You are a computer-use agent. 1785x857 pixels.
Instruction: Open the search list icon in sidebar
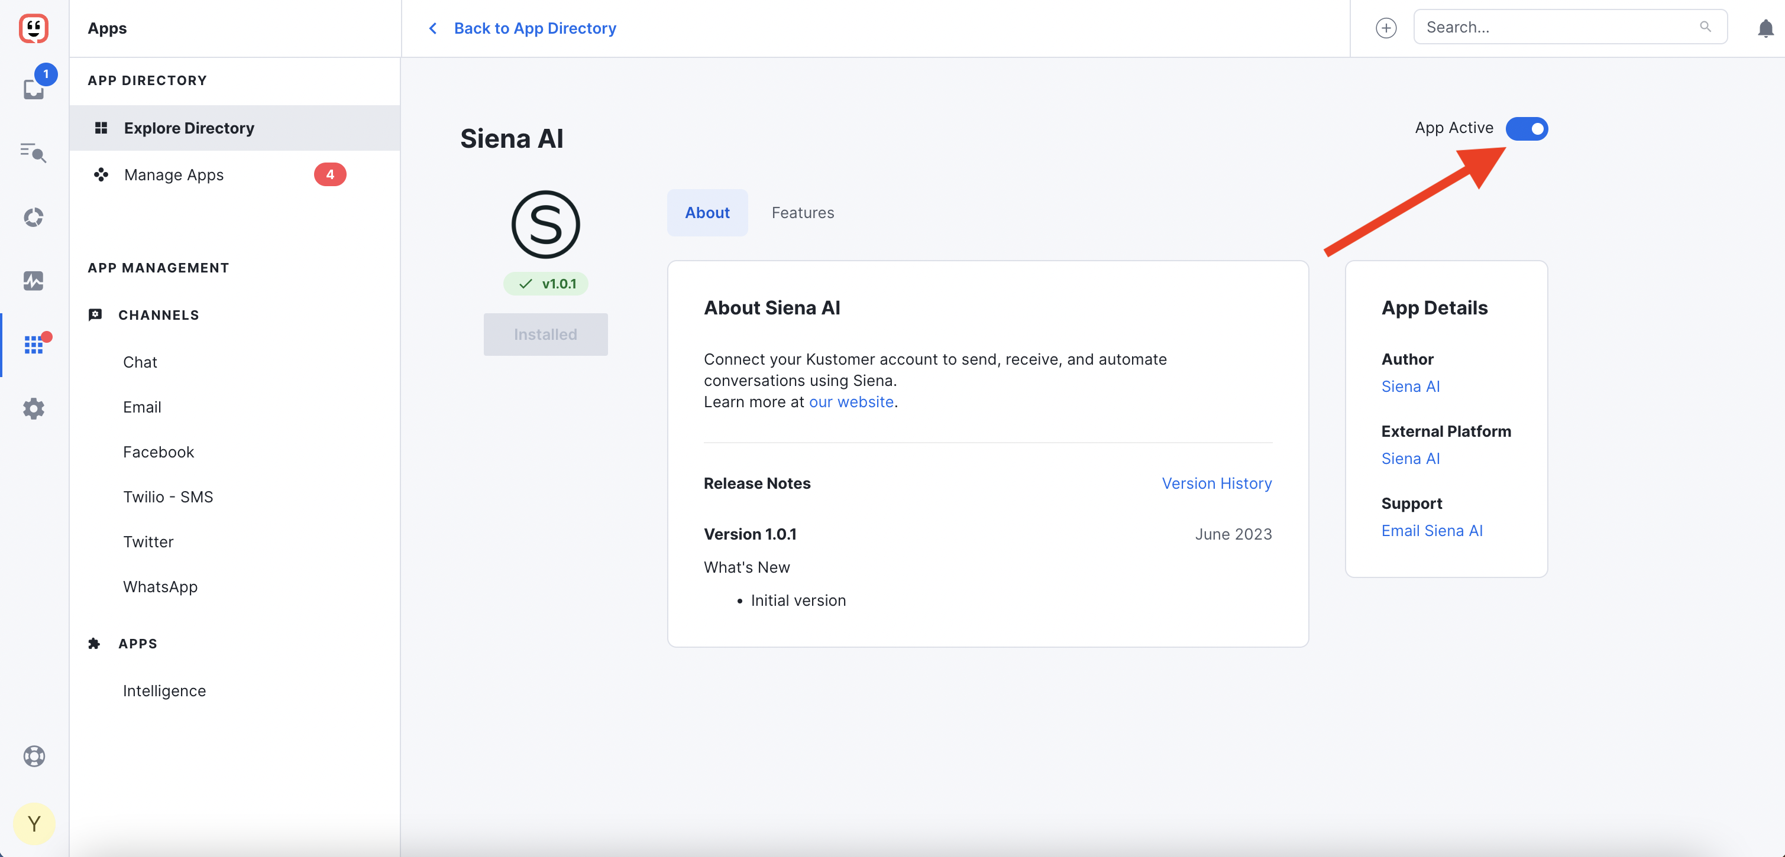point(33,152)
